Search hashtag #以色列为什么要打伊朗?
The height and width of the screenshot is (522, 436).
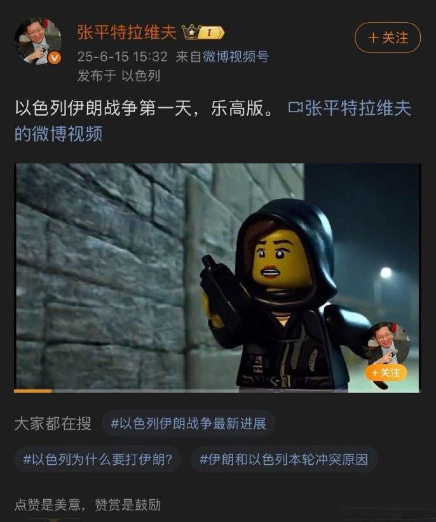tap(98, 460)
